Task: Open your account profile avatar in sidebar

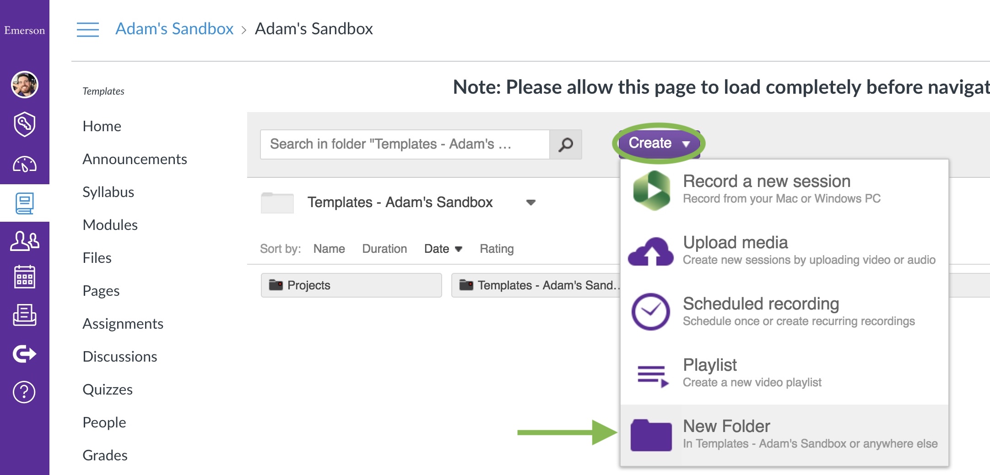Action: tap(25, 85)
